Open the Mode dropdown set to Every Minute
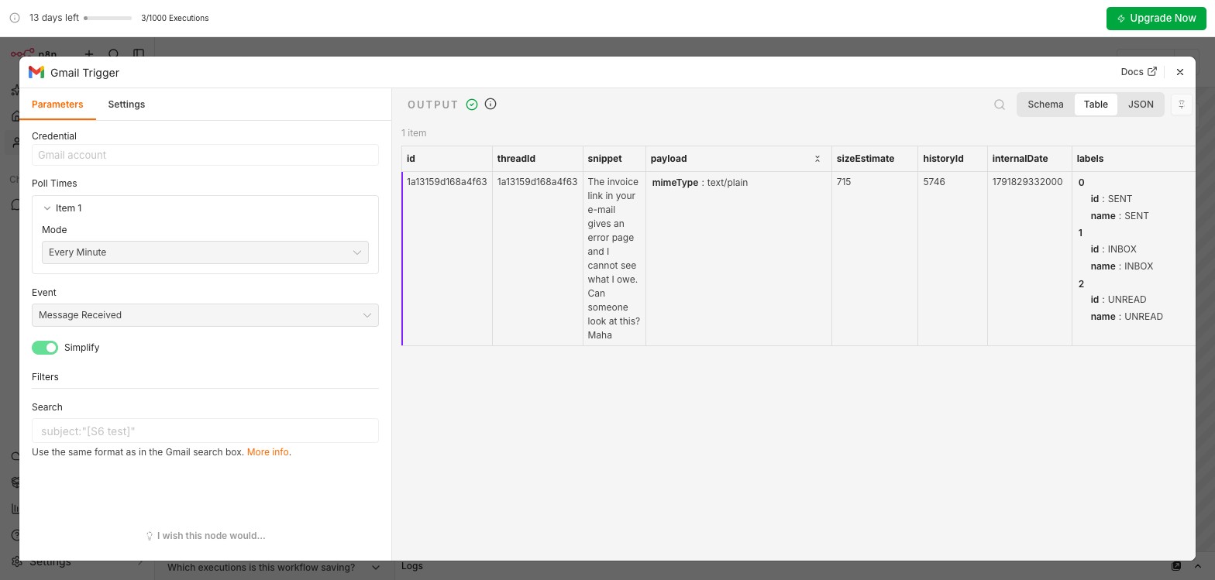This screenshot has width=1215, height=580. 205,252
